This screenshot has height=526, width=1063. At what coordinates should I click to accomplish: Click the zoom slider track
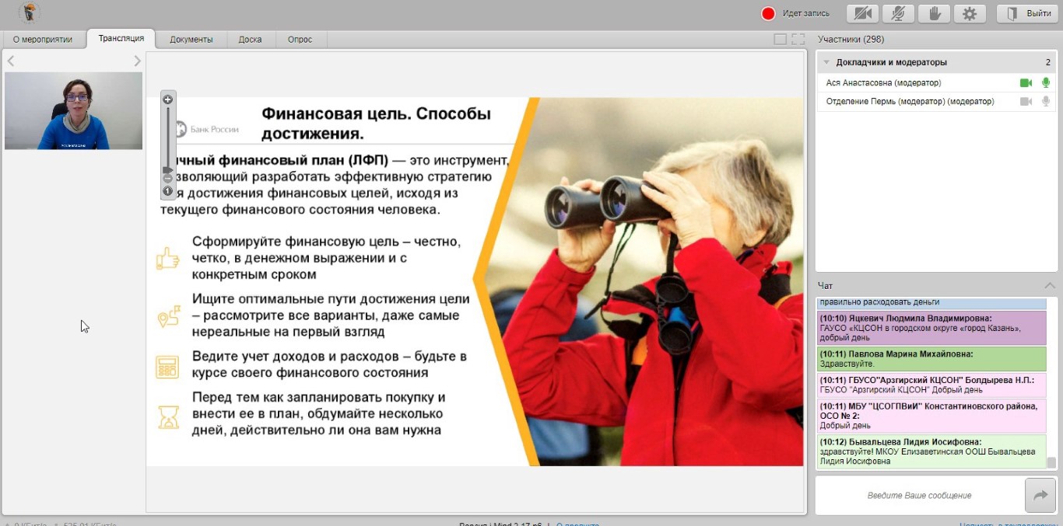[x=167, y=136]
